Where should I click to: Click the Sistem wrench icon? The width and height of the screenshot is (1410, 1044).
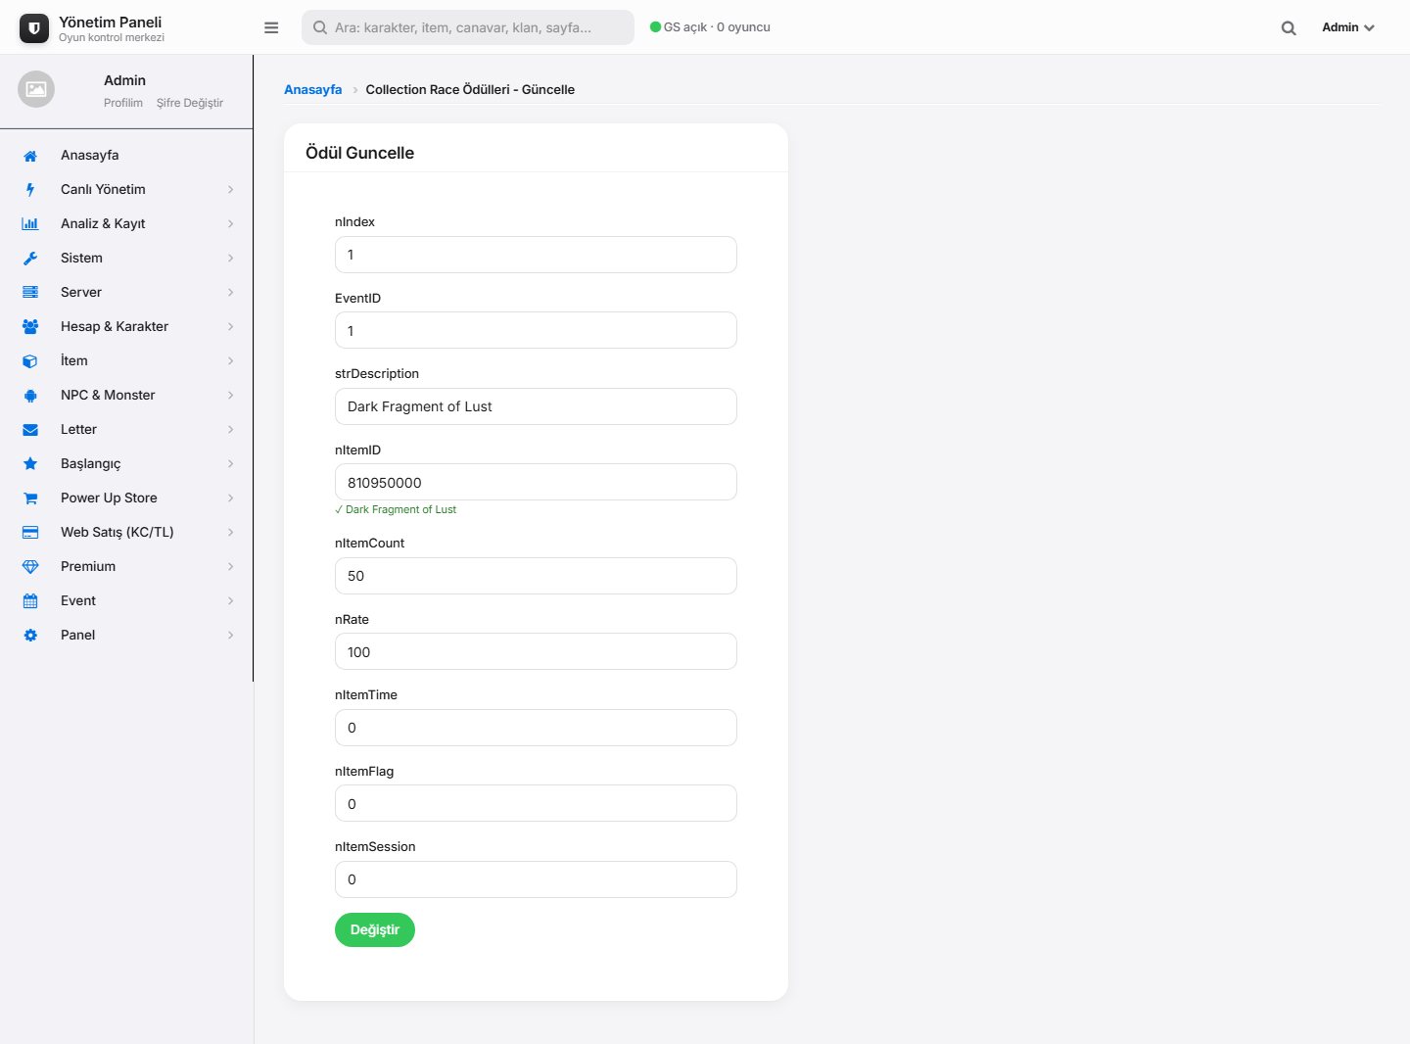30,259
